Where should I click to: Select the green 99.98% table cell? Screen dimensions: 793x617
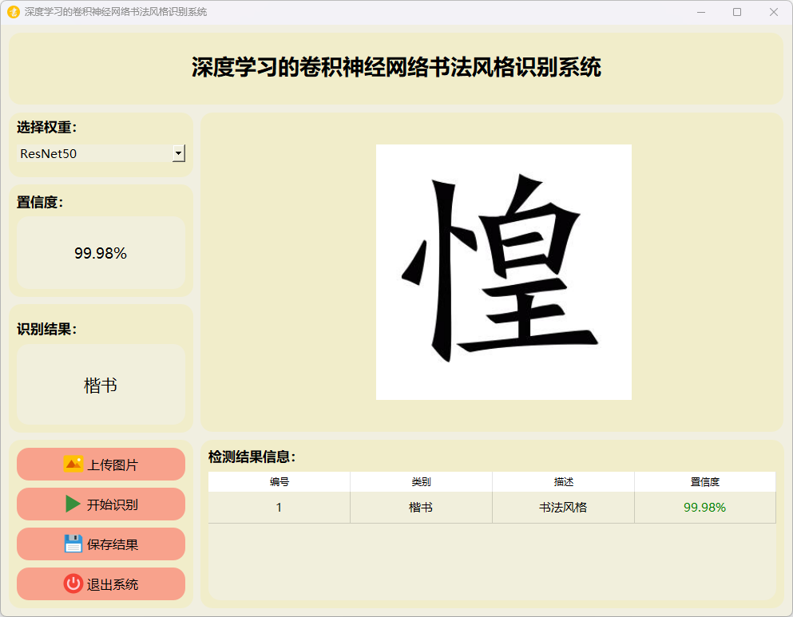pos(704,508)
